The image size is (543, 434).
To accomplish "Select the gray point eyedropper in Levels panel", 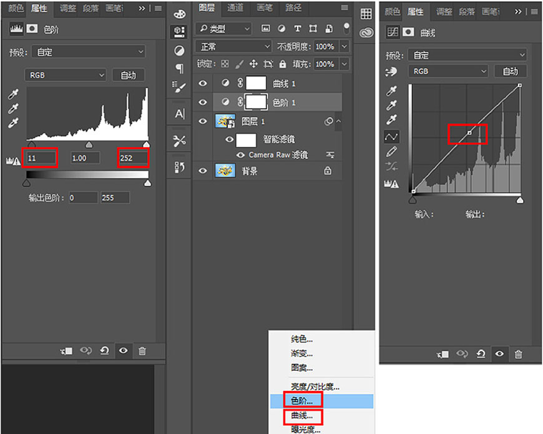I will coord(13,109).
